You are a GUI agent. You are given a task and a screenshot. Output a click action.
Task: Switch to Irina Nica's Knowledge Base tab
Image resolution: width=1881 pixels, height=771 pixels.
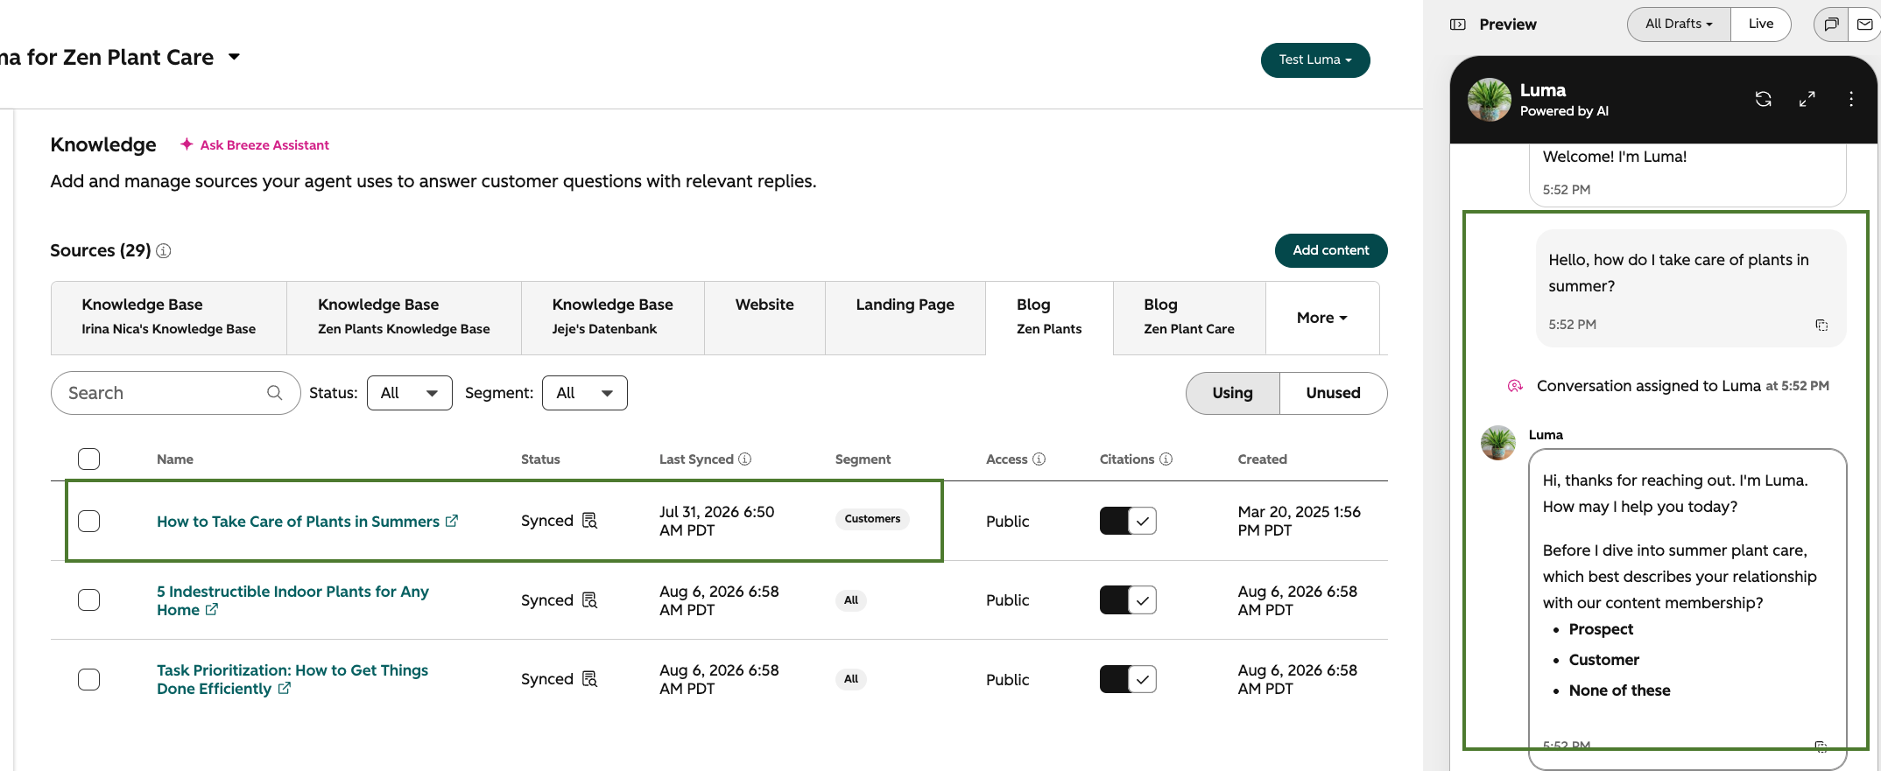coord(169,317)
